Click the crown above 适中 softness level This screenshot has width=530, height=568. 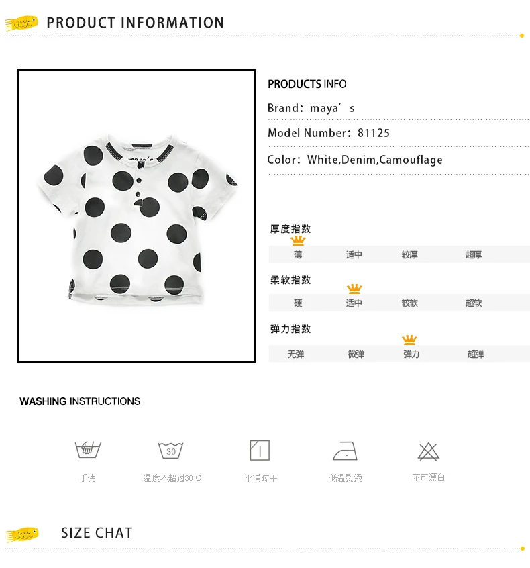pyautogui.click(x=354, y=289)
